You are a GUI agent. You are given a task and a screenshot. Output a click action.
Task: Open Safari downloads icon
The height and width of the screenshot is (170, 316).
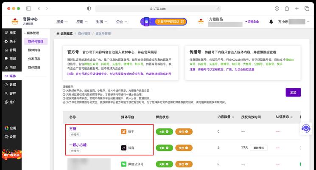277,8
